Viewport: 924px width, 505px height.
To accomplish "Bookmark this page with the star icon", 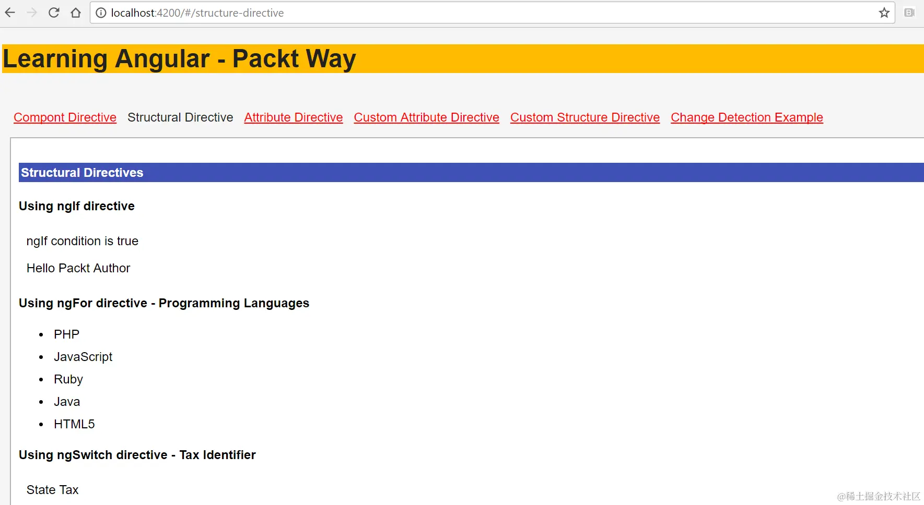I will [x=884, y=13].
